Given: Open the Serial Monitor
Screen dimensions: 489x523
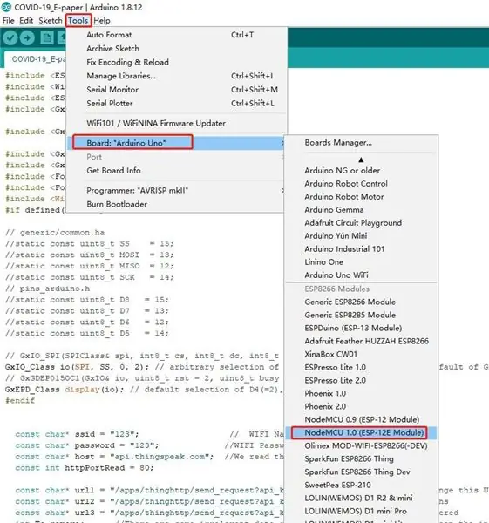Looking at the screenshot, I should pyautogui.click(x=176, y=90).
